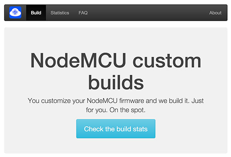The image size is (231, 157).
Task: Click the word stats on the blue button
Action: click(139, 129)
